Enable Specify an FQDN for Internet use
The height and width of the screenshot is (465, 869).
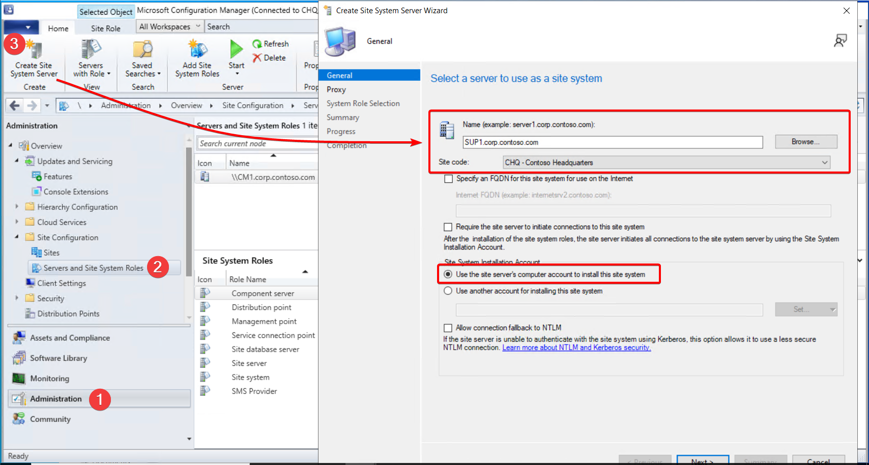tap(448, 179)
